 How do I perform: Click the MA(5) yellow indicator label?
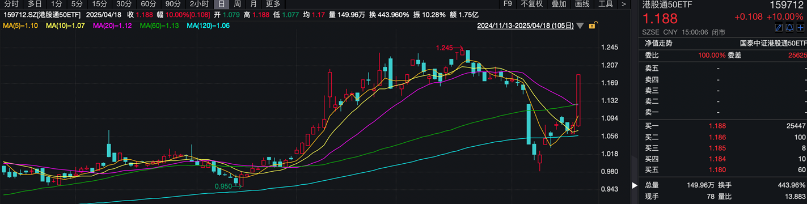point(21,26)
